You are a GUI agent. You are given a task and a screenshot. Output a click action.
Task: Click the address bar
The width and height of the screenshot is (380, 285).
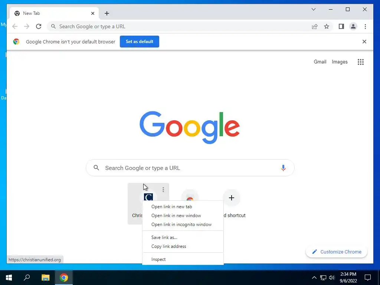coord(179,26)
